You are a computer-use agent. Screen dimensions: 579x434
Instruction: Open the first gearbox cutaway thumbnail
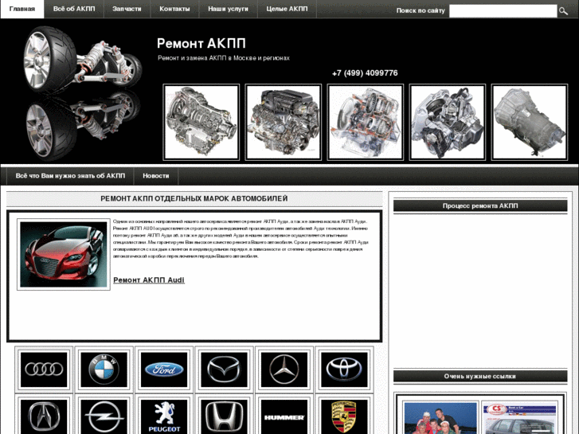[x=201, y=123]
